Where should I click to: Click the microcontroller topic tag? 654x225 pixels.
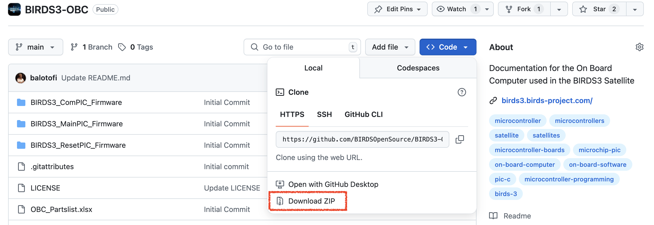coord(518,121)
